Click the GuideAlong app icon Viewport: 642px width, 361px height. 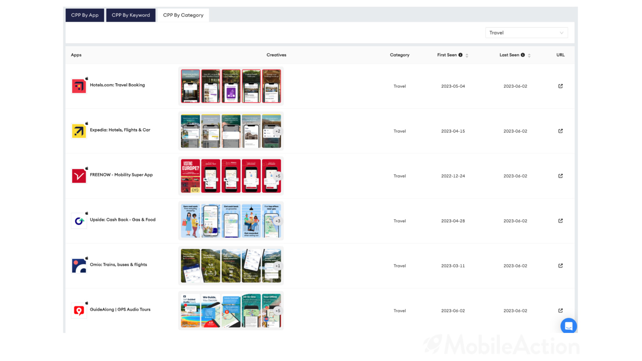pos(79,311)
